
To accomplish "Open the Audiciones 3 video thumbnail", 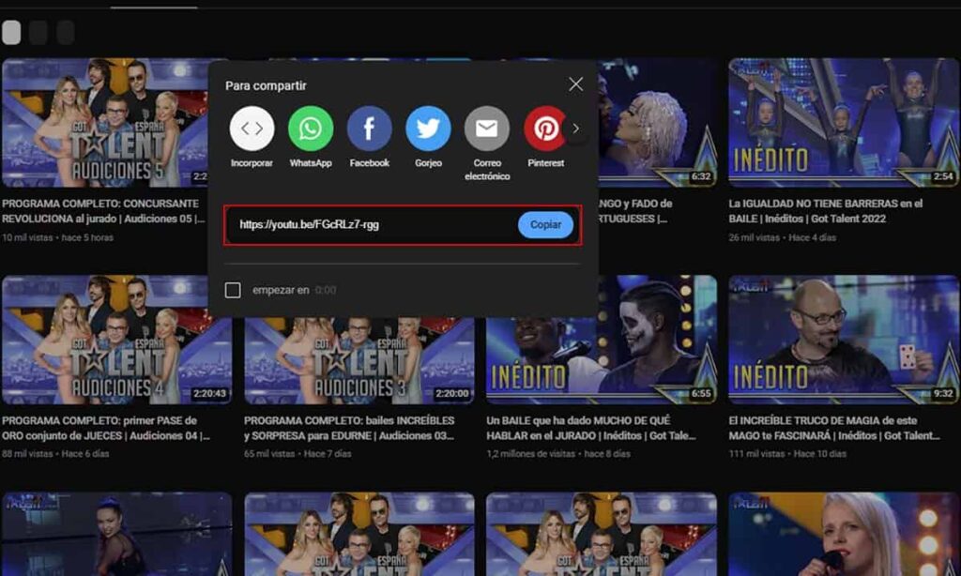I will point(359,360).
